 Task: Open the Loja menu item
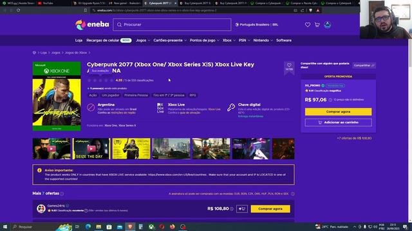[x=79, y=40]
